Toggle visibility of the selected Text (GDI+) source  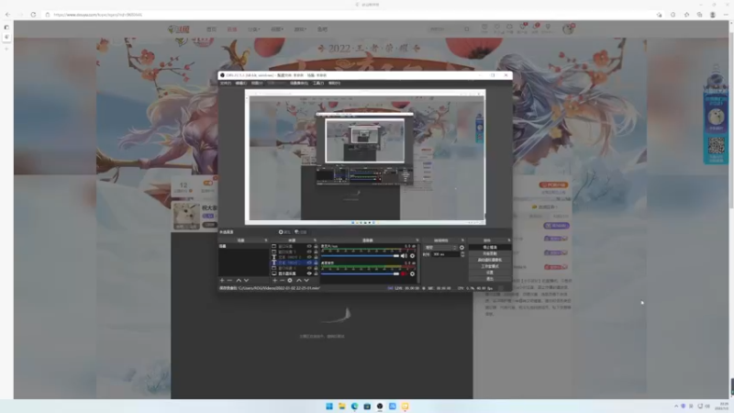[x=309, y=262]
